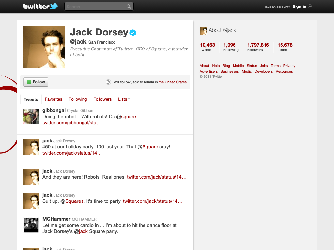Select the Tweets tab
This screenshot has width=334, height=250.
coord(31,99)
